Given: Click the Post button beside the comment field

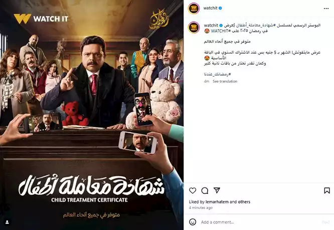Looking at the screenshot, I should point(325,222).
